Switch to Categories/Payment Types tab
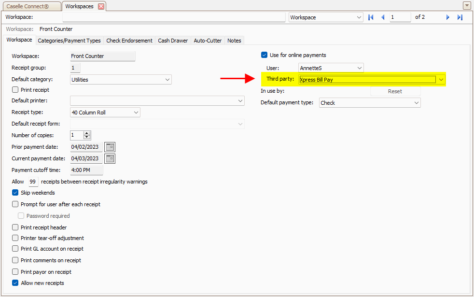 (69, 41)
